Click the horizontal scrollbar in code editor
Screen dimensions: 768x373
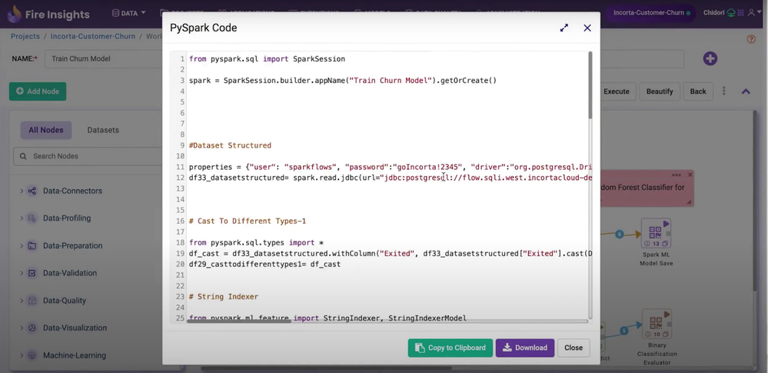(238, 321)
